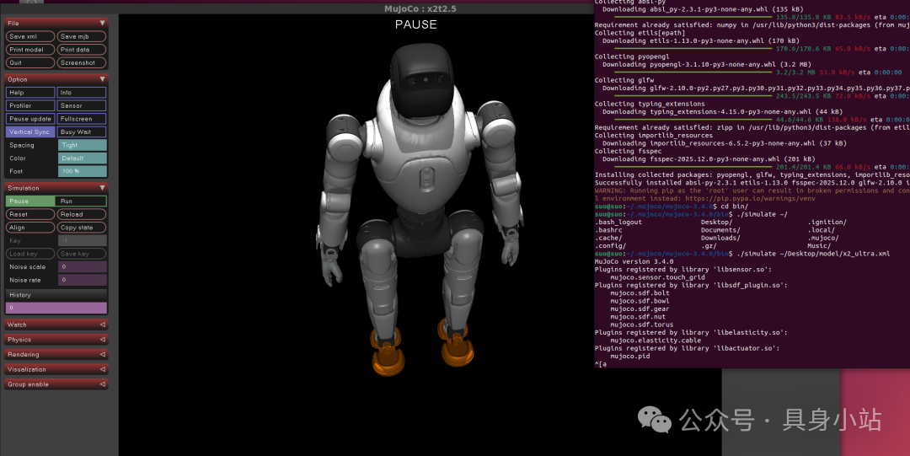Toggle the Profiler option

30,105
